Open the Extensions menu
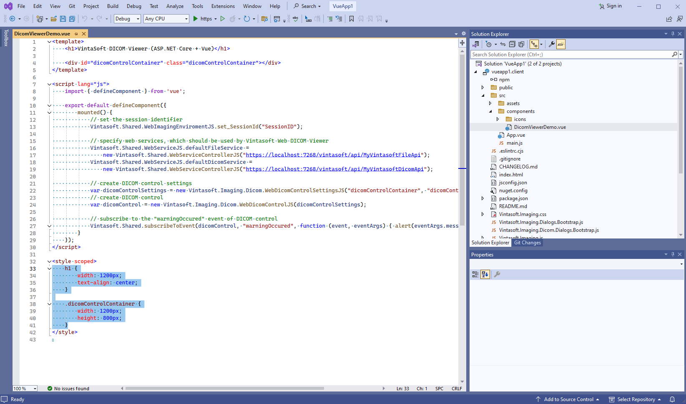Screen dimensions: 686x404 pyautogui.click(x=223, y=6)
